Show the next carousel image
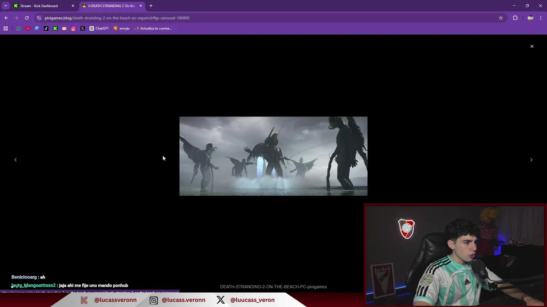547x307 pixels. point(531,159)
